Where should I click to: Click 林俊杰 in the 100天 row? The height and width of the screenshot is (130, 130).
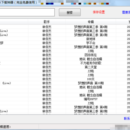47,79
